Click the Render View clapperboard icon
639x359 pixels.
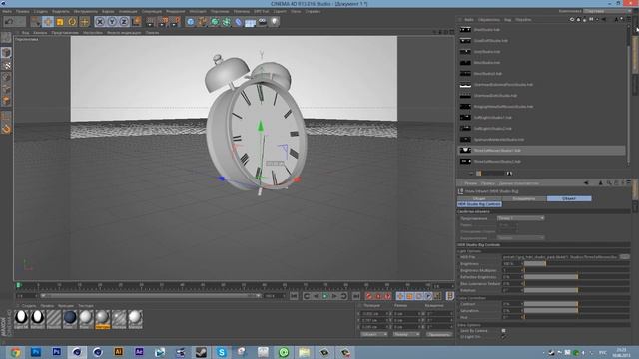pyautogui.click(x=151, y=21)
